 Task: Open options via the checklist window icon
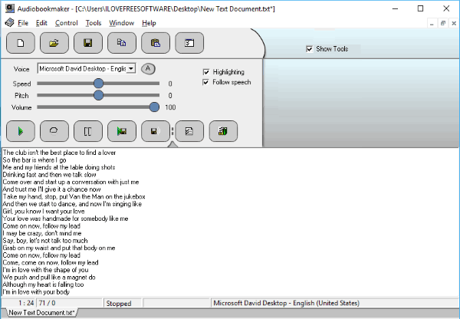tap(189, 43)
